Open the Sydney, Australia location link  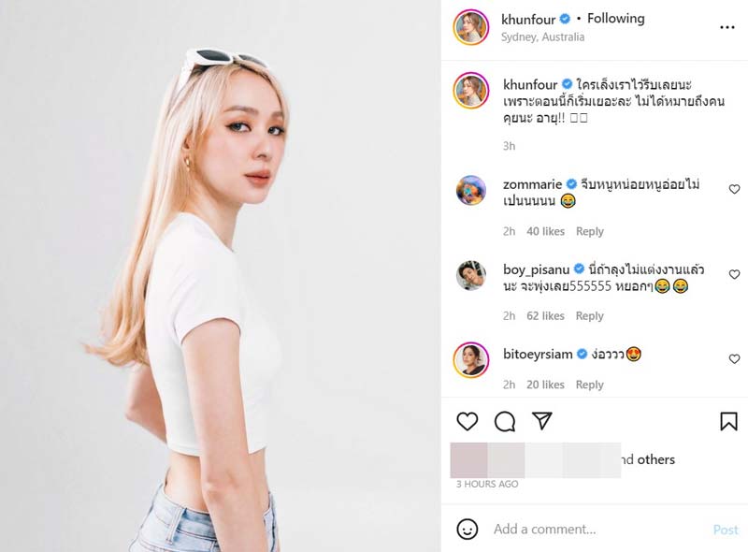(542, 37)
